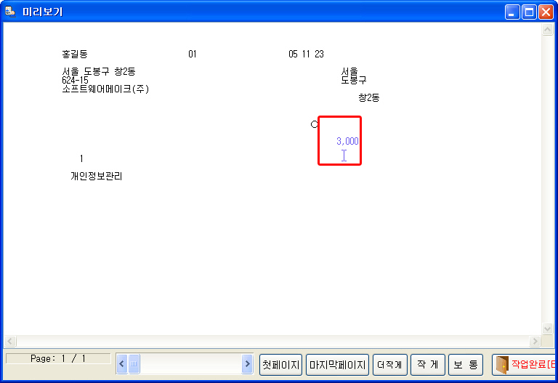Screen dimensions: 558x383
Task: Select the 작게 zoom button
Action: [428, 365]
